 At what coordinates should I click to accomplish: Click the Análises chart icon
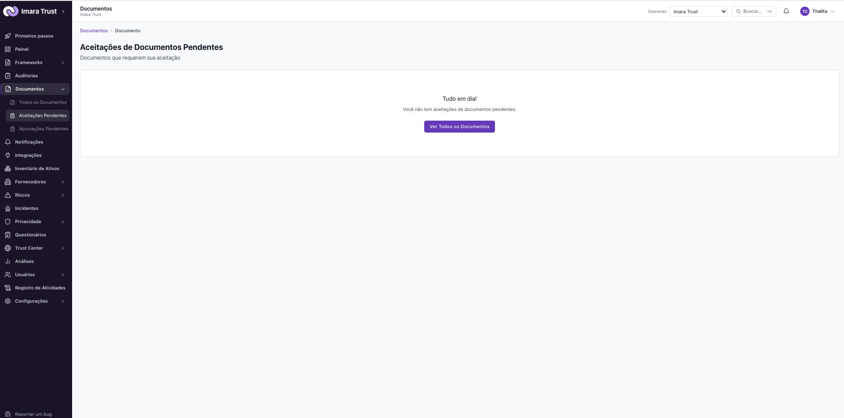[x=8, y=261]
